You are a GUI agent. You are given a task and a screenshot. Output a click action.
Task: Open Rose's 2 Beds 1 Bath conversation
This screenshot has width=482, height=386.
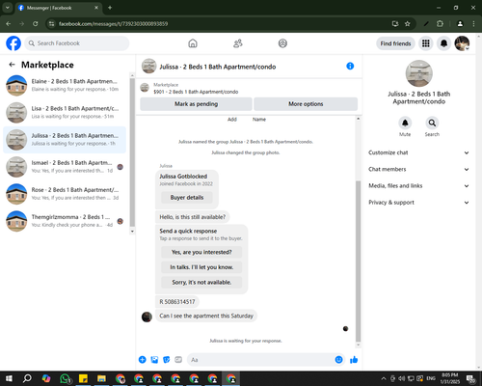pyautogui.click(x=65, y=194)
